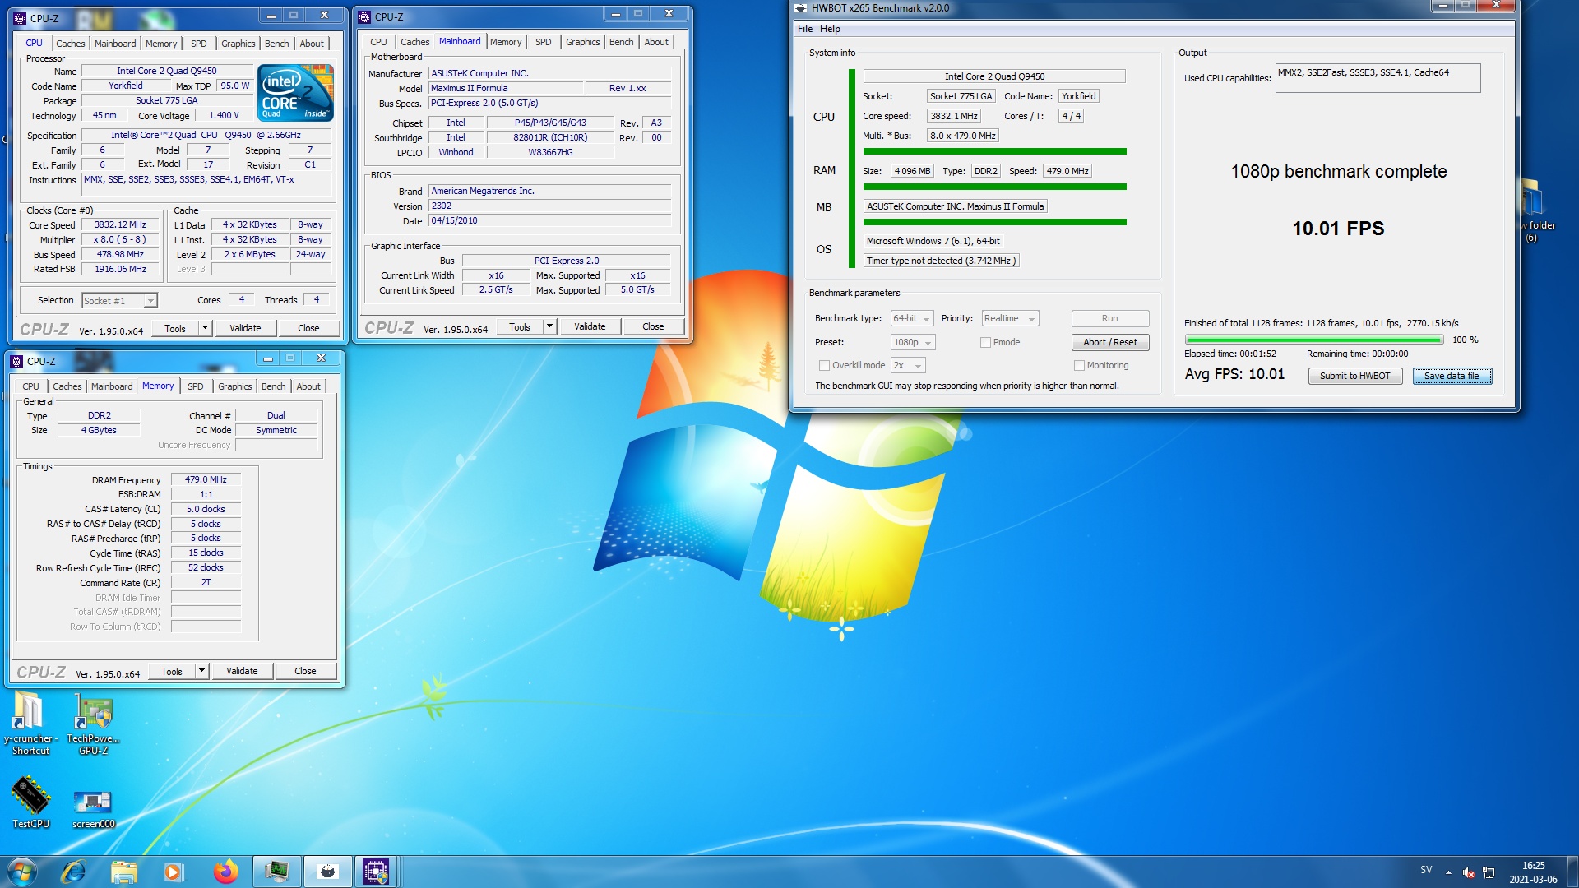Open the Priority Realtime dropdown
1579x888 pixels.
(x=1010, y=319)
